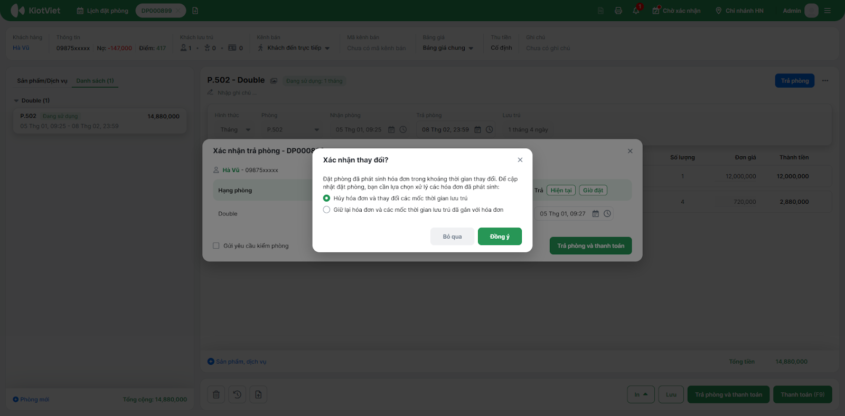Click the trash delete icon
This screenshot has width=845, height=416.
pyautogui.click(x=216, y=394)
